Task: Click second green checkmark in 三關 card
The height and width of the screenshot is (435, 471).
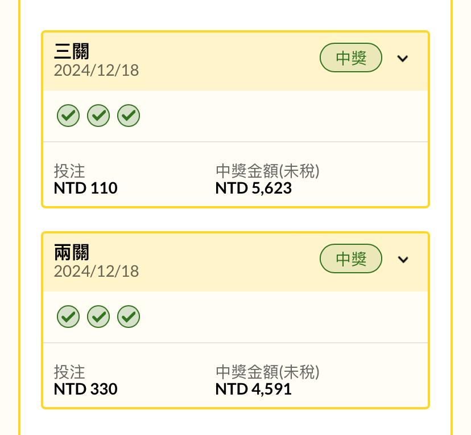Action: click(98, 116)
